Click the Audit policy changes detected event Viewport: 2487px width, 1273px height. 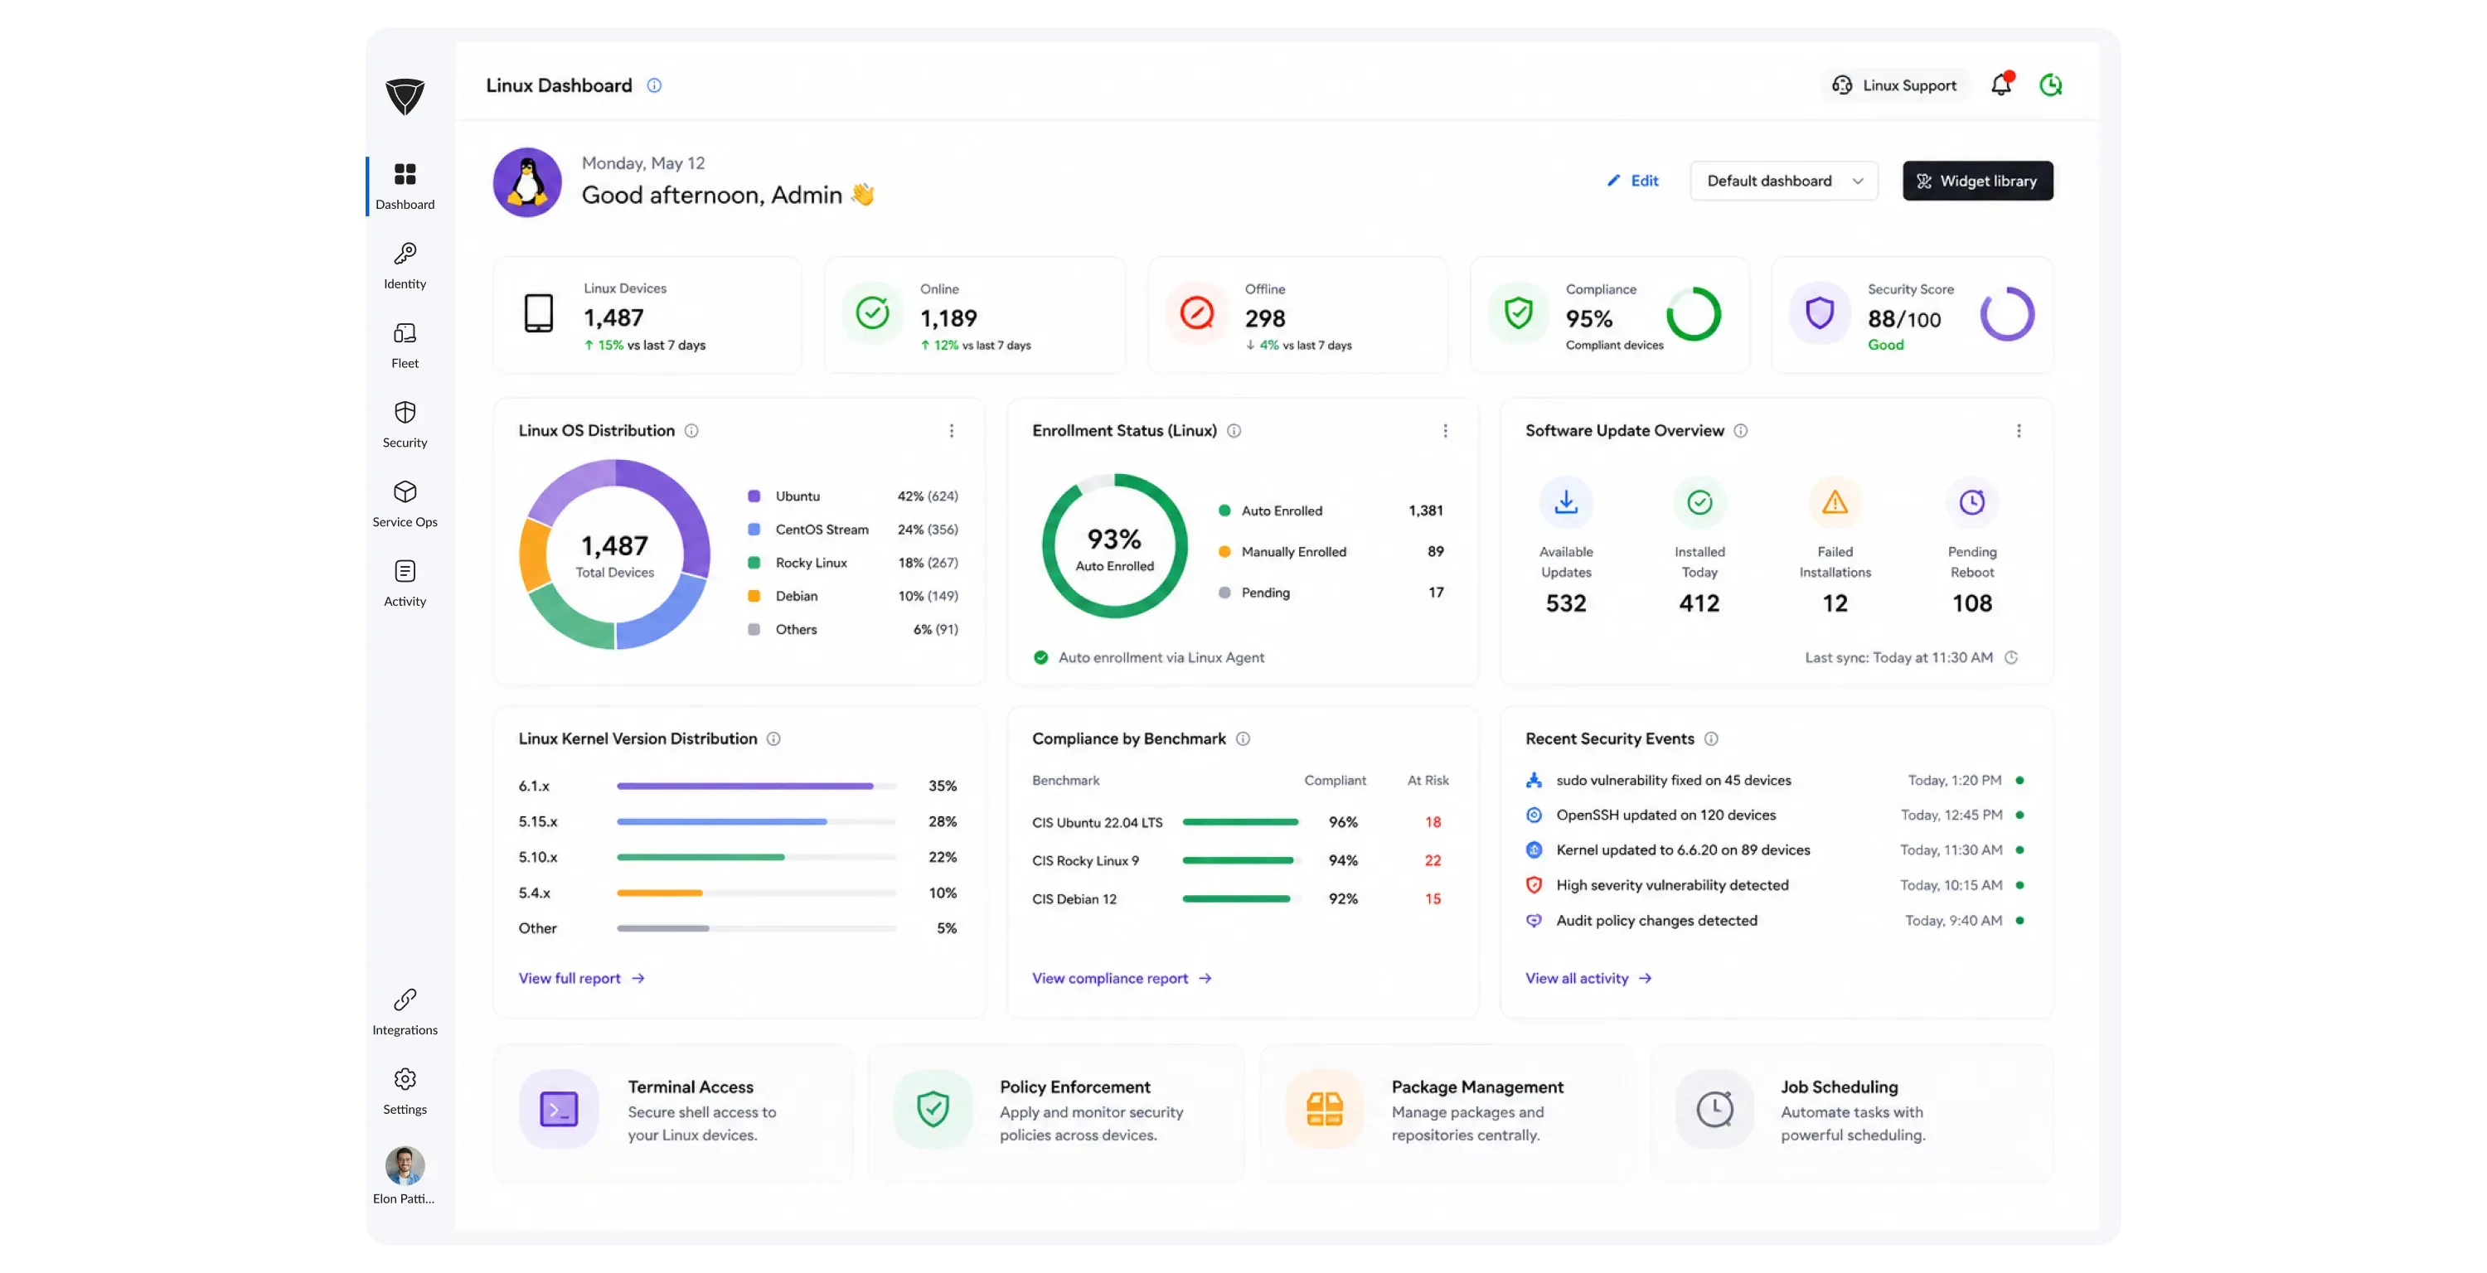click(1775, 920)
